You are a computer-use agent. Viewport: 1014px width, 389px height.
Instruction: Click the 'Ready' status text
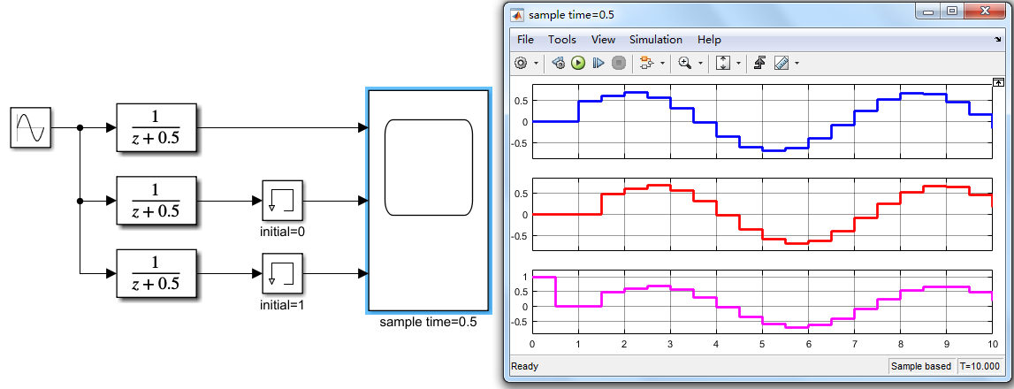(x=524, y=366)
